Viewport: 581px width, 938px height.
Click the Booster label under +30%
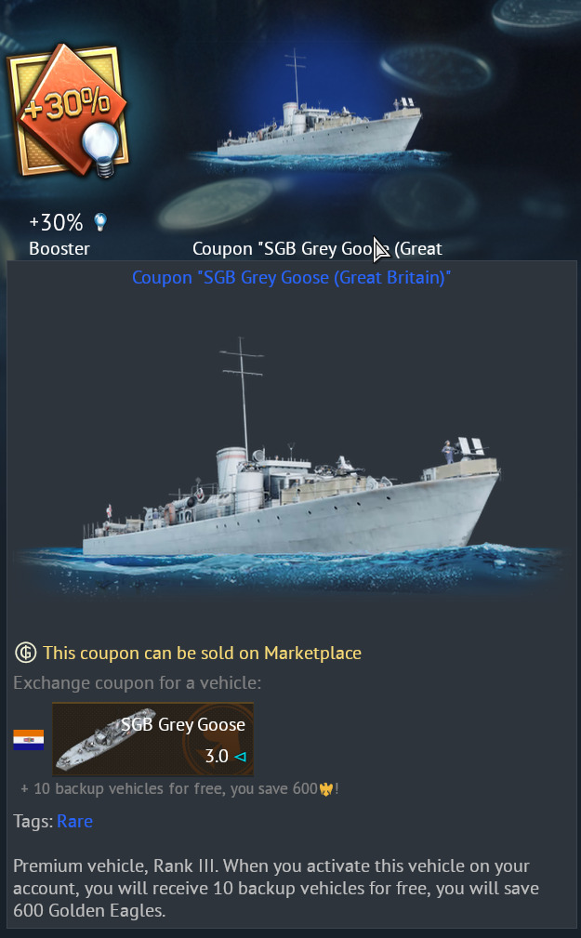59,249
